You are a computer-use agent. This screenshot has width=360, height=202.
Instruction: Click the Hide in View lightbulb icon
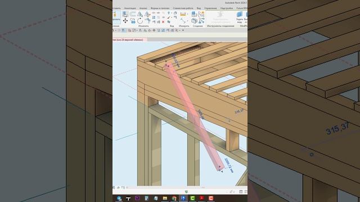[169, 13]
